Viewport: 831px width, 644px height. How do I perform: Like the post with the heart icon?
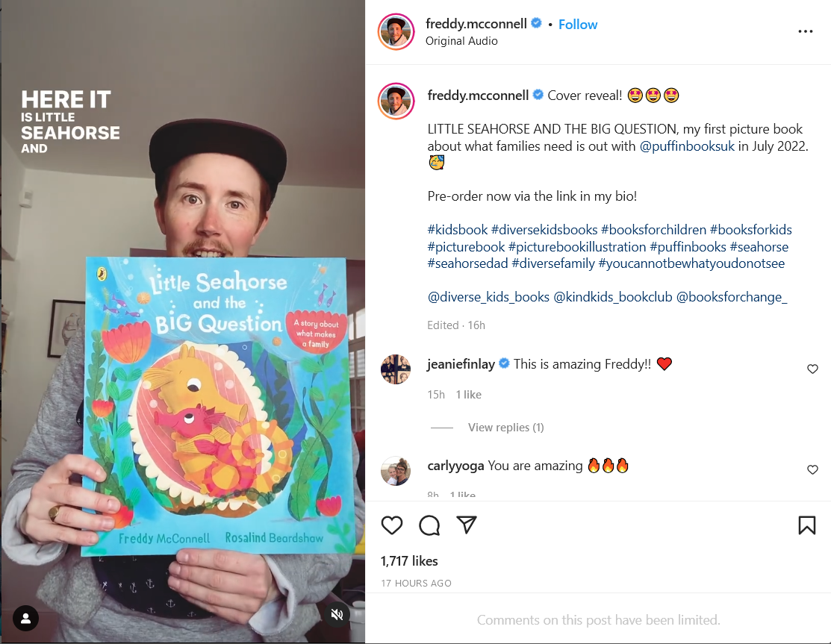click(x=392, y=525)
